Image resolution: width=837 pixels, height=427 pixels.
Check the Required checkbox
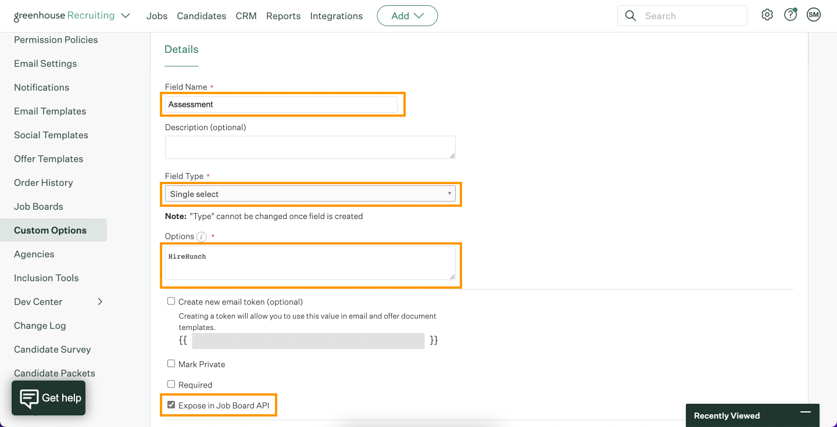click(171, 384)
